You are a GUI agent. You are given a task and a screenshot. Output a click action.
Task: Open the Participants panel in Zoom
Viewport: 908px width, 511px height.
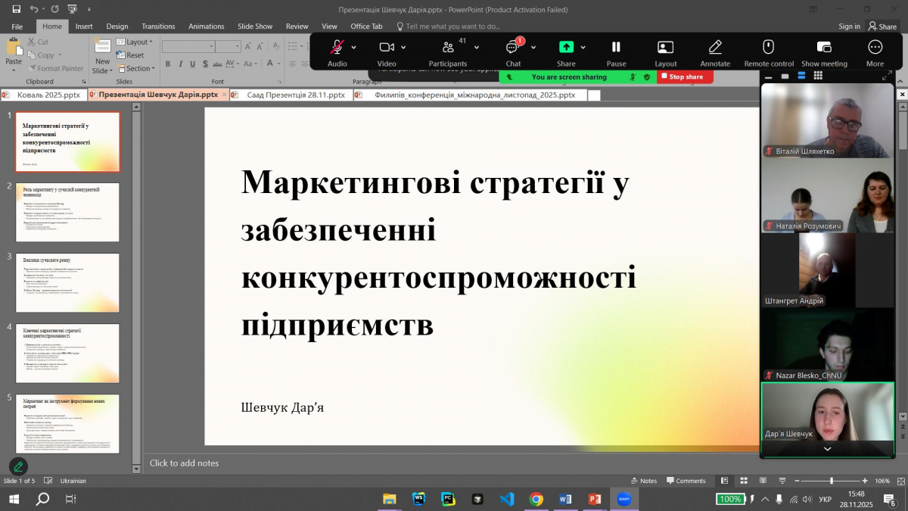point(448,47)
